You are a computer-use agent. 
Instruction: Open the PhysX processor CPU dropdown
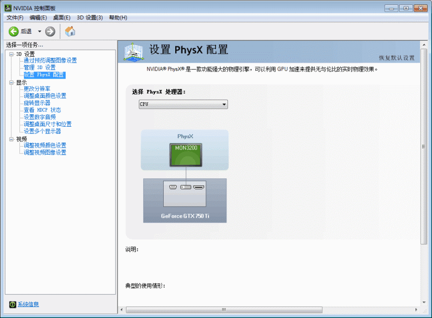[x=183, y=104]
